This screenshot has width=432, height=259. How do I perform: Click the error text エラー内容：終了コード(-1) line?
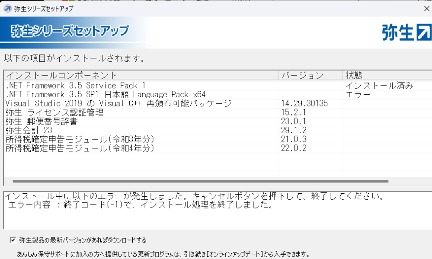(x=141, y=205)
